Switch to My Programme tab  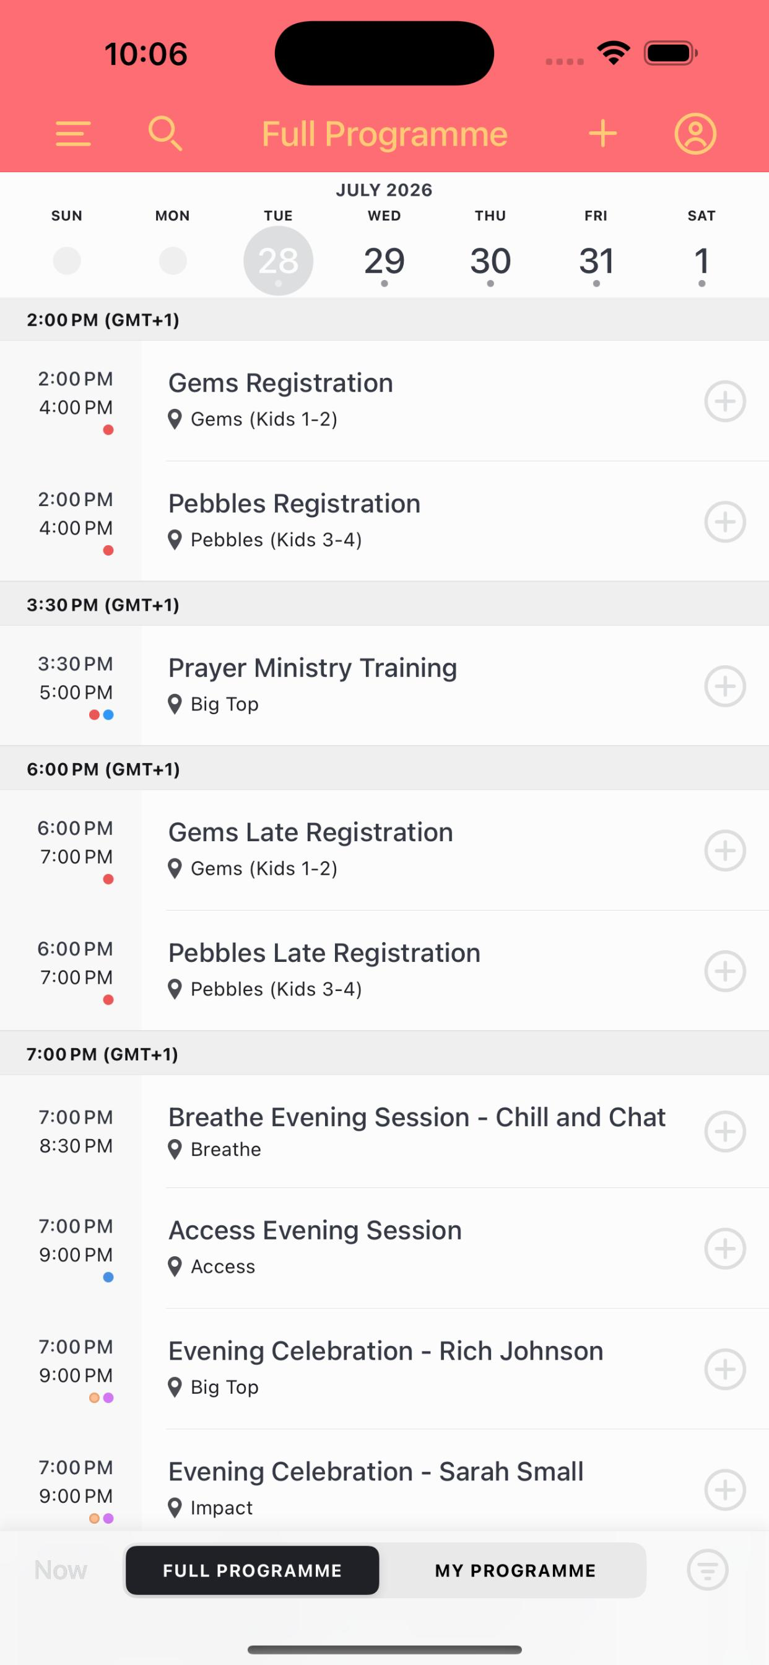(x=515, y=1570)
